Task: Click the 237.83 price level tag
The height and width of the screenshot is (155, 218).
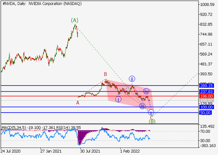Action: pos(206,92)
